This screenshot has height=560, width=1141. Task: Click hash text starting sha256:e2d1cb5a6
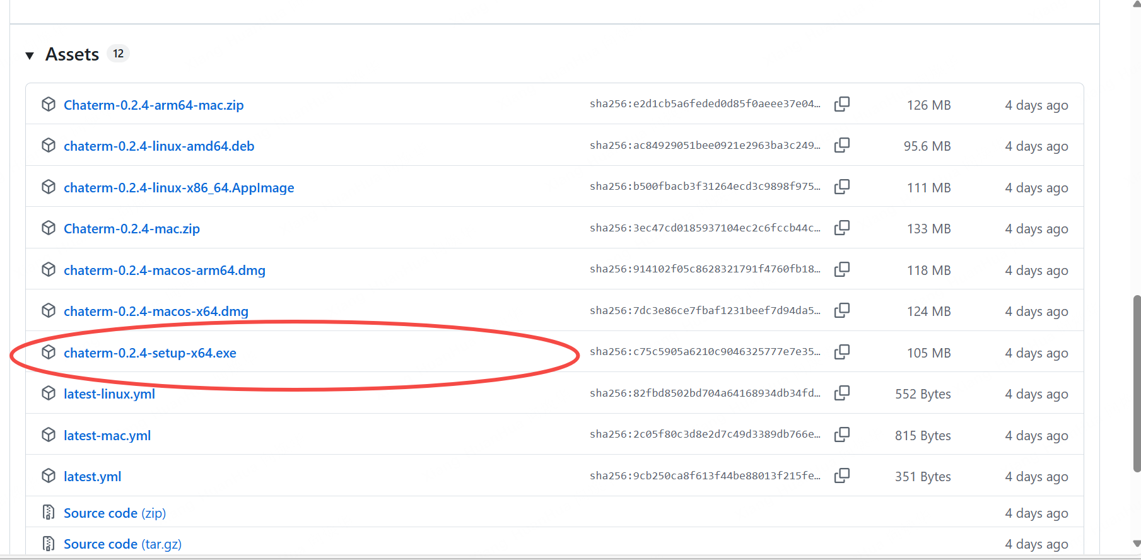click(705, 104)
